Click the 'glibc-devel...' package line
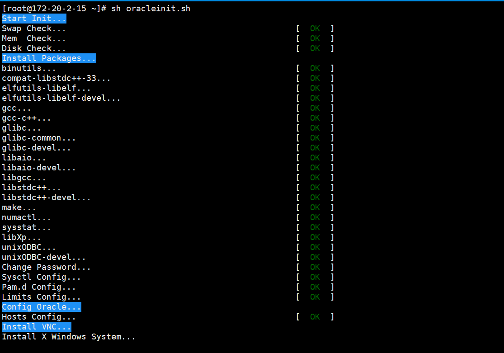 coord(36,148)
